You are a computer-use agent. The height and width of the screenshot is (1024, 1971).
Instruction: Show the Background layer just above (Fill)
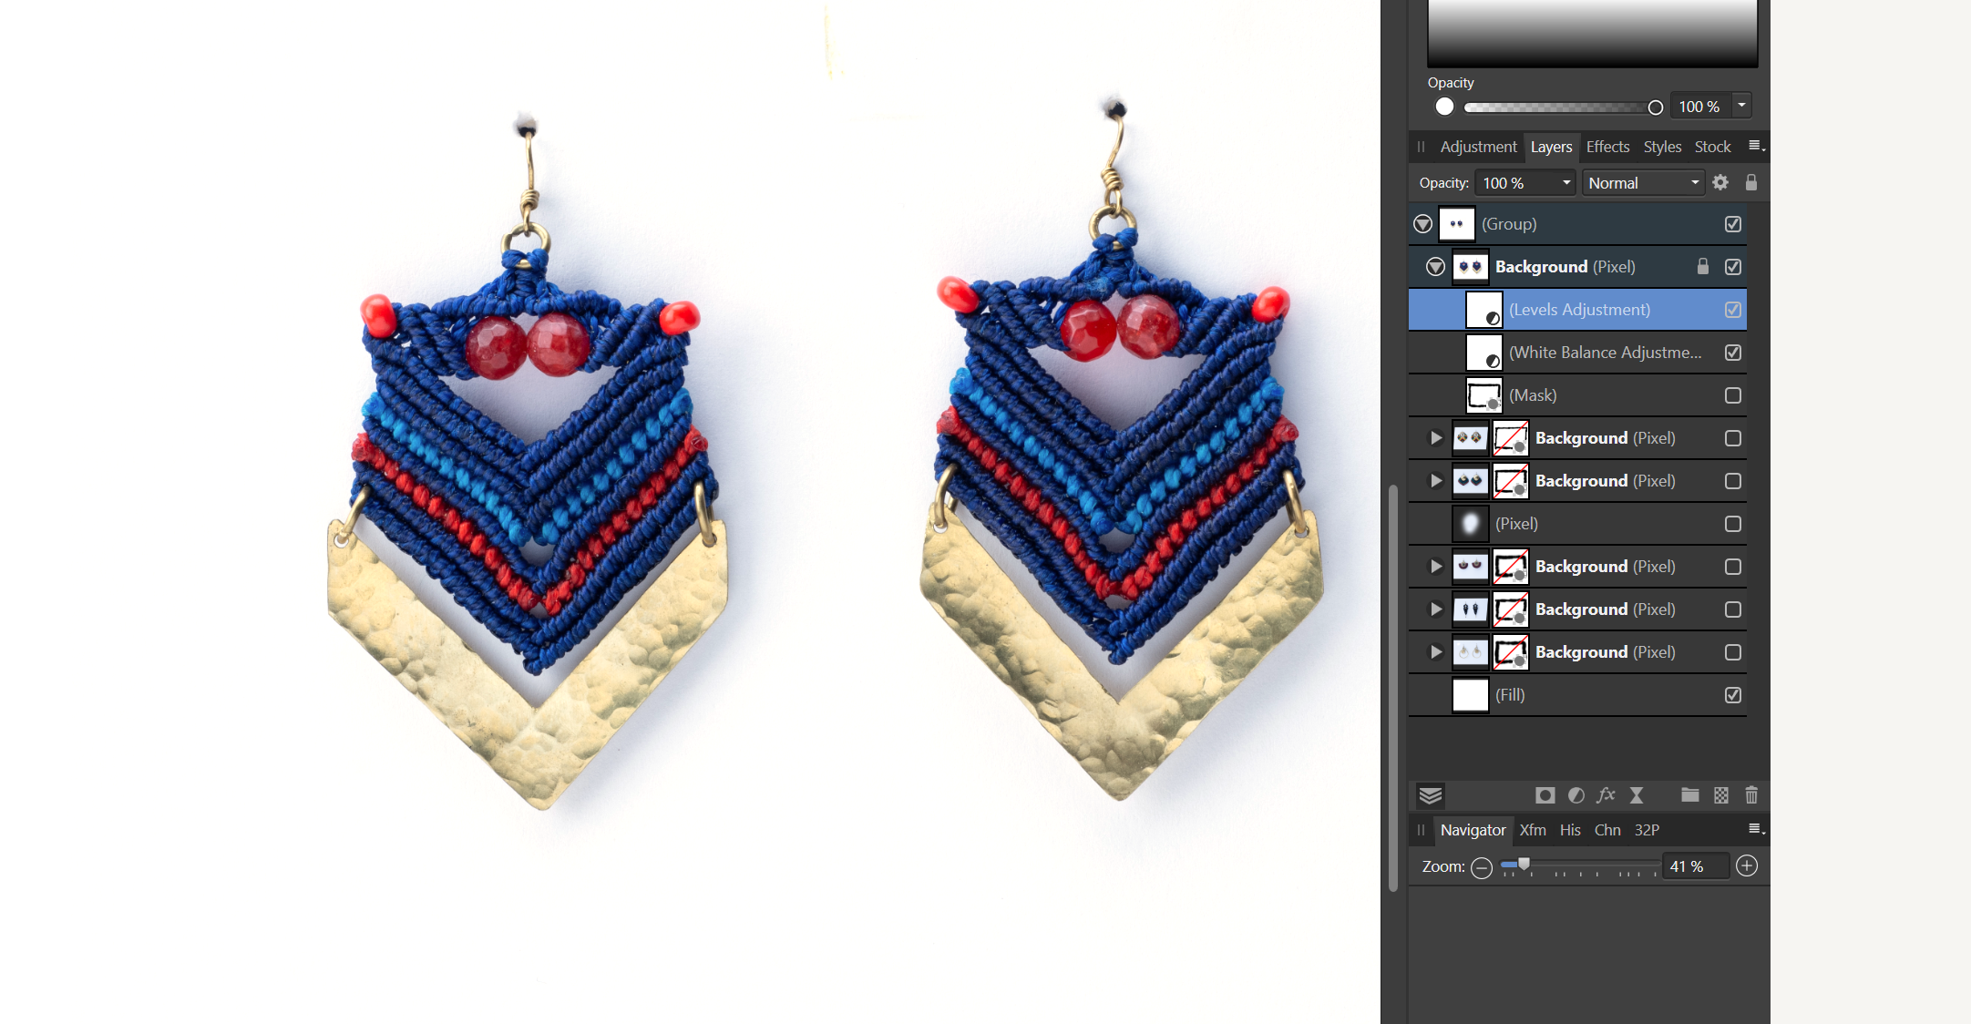(1732, 652)
